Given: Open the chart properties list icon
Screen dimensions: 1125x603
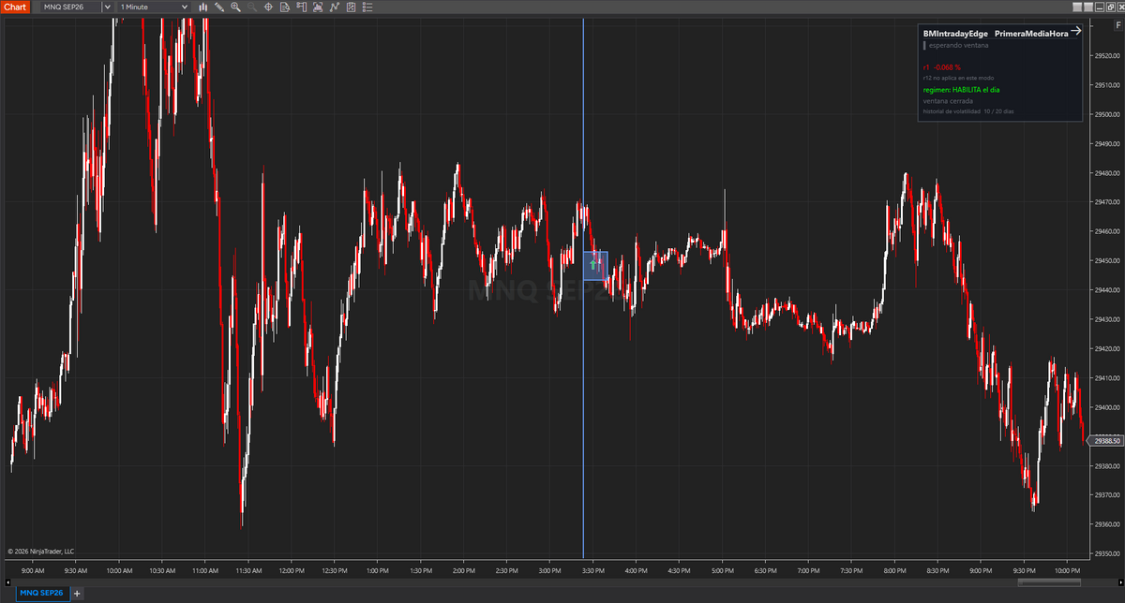Looking at the screenshot, I should coord(367,7).
